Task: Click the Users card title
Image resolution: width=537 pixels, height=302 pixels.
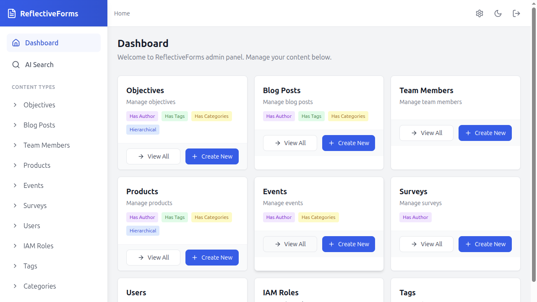Action: point(136,292)
